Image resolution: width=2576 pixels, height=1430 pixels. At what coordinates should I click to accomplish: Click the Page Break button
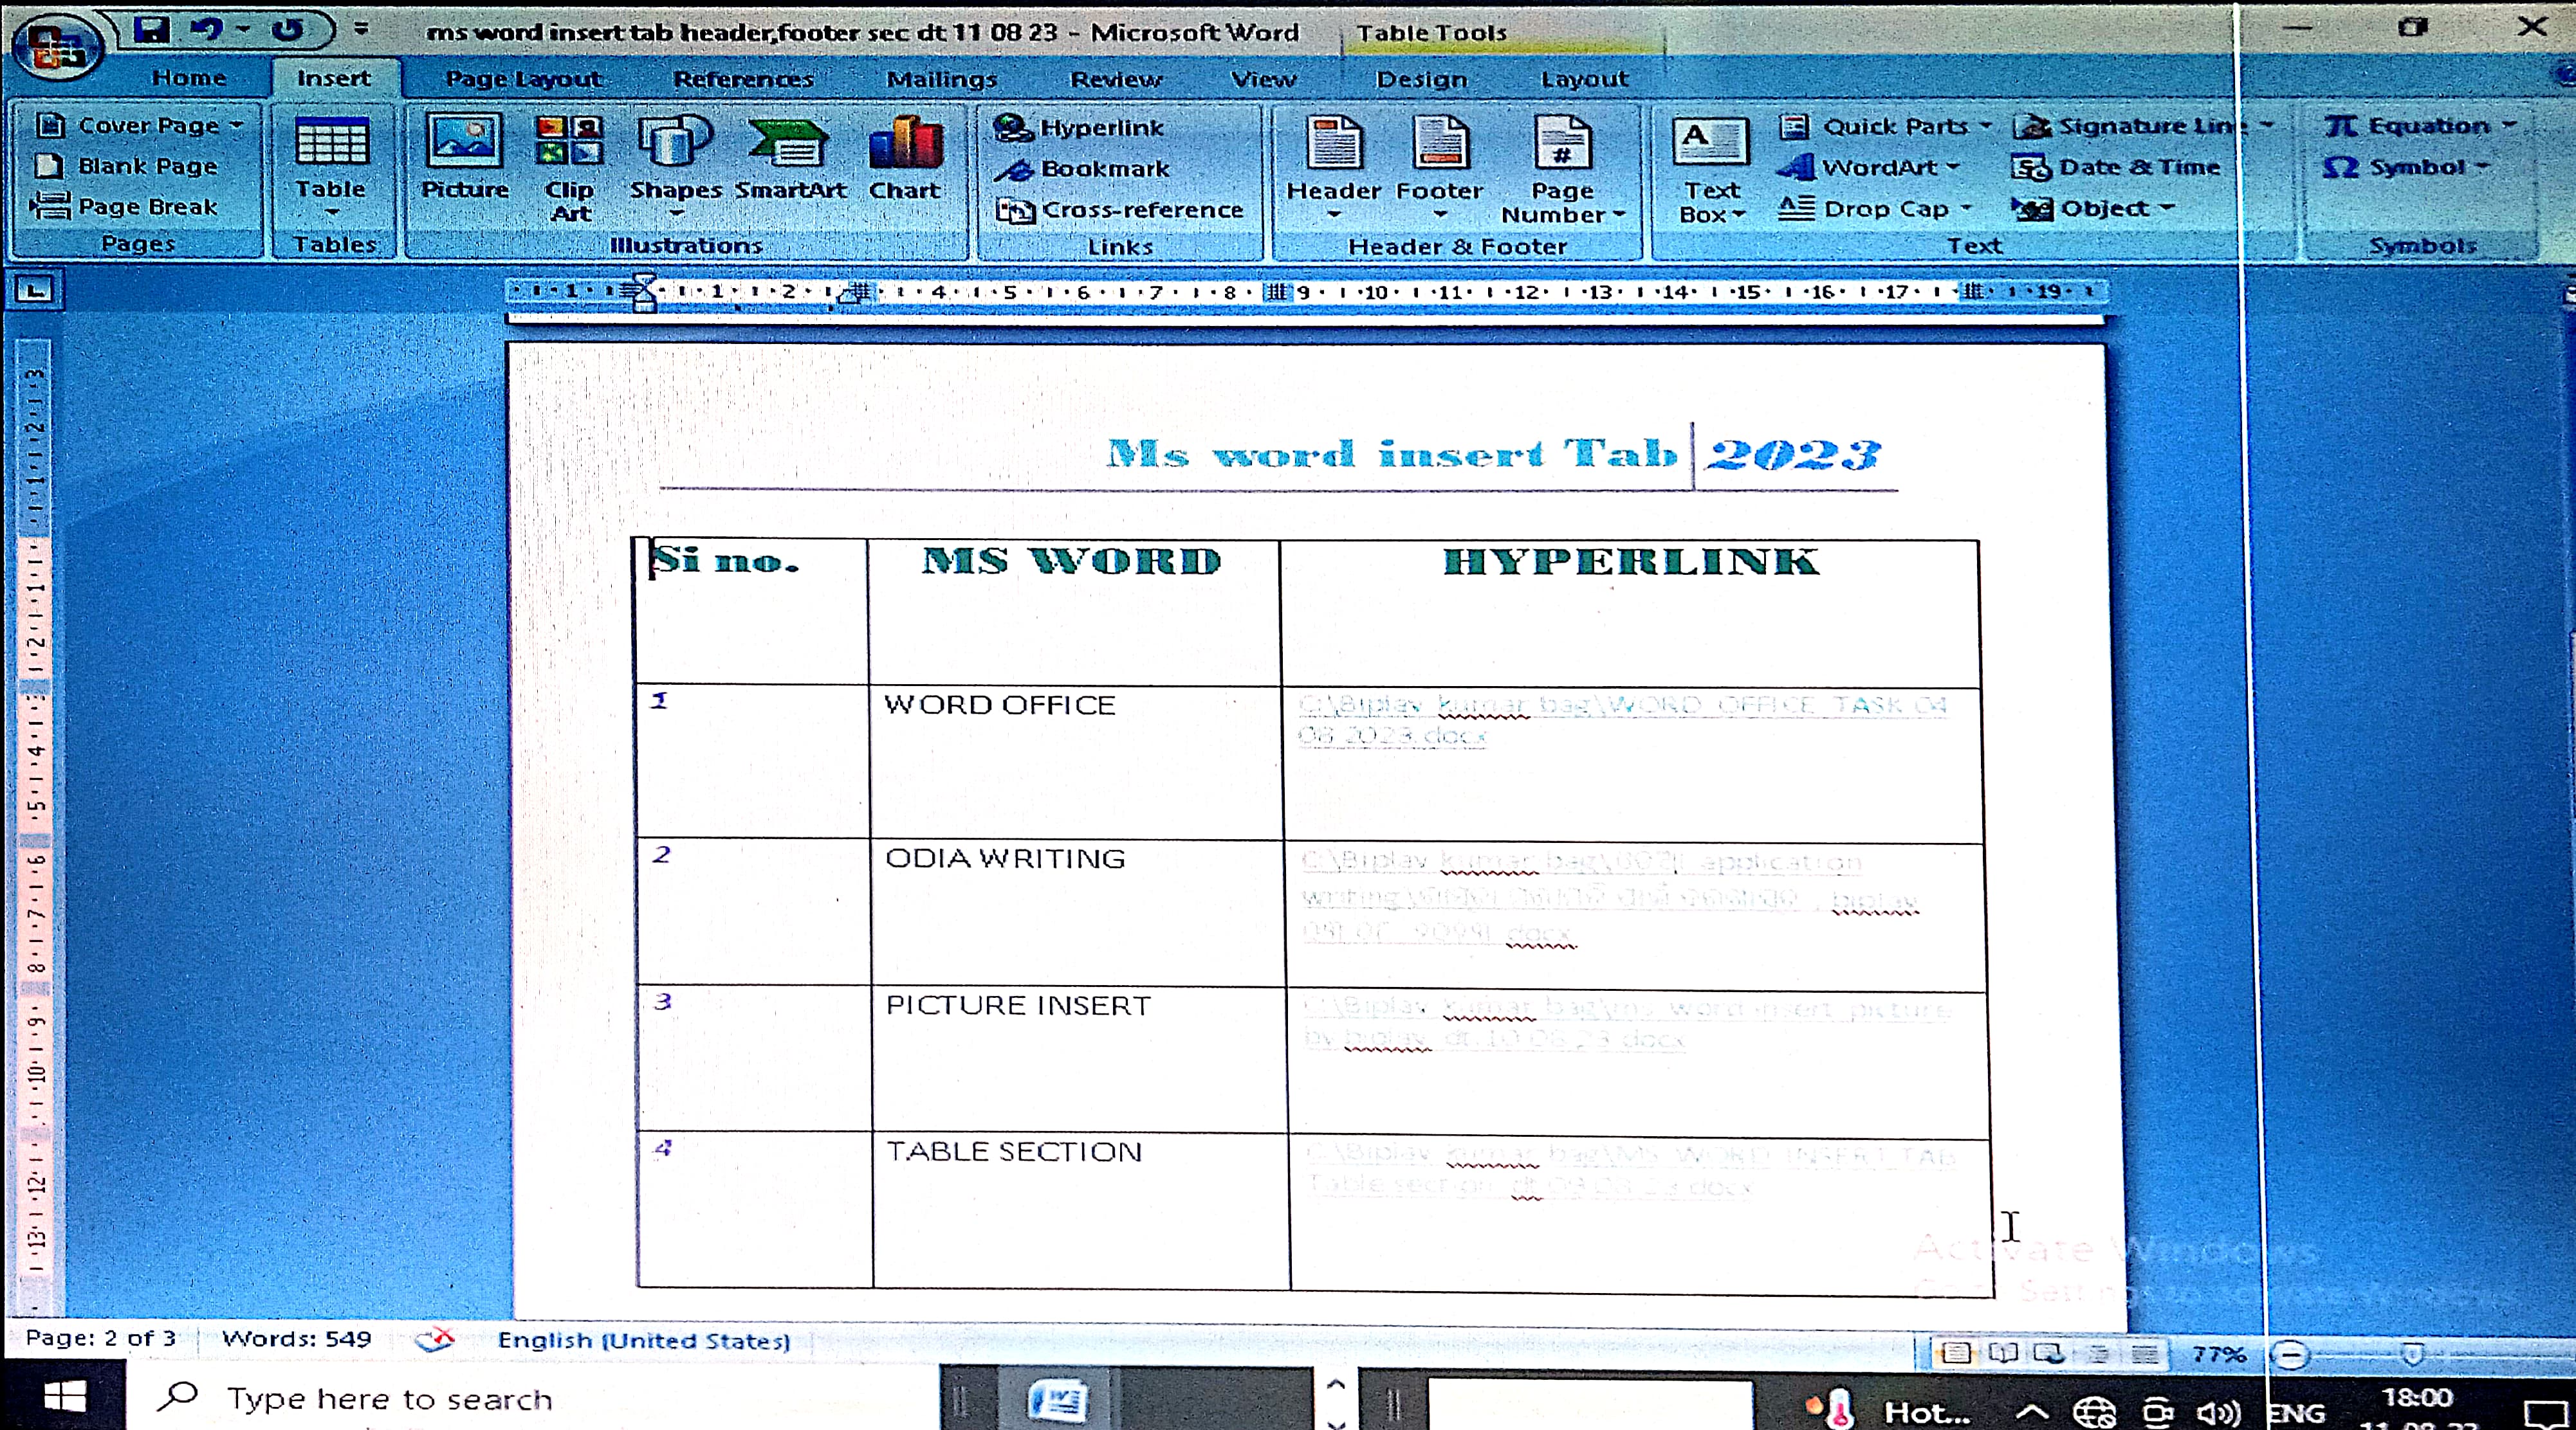[125, 207]
